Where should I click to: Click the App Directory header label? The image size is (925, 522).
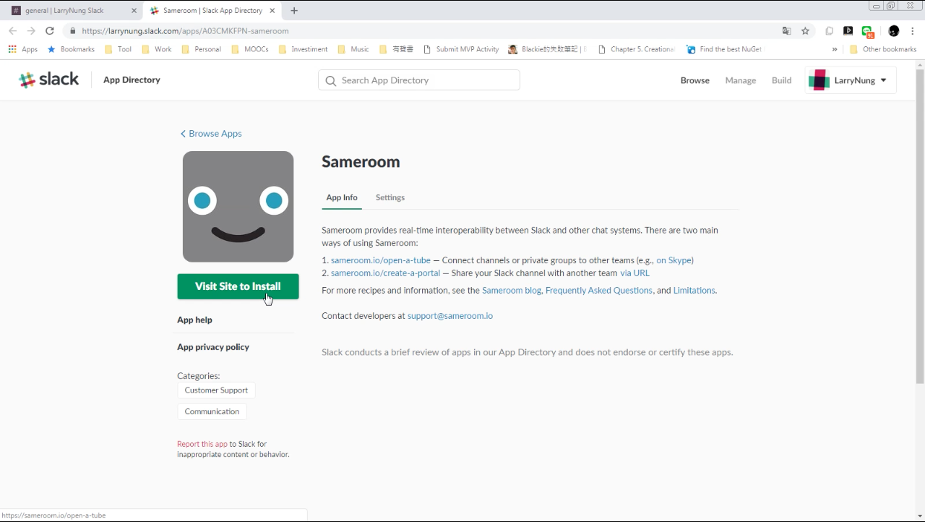[x=132, y=80]
